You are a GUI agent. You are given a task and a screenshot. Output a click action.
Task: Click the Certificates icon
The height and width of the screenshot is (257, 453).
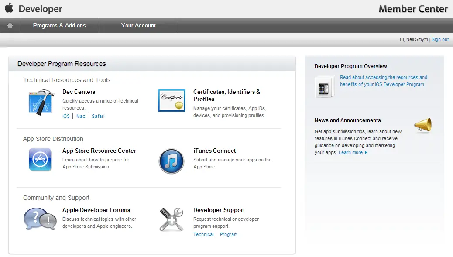pos(172,100)
